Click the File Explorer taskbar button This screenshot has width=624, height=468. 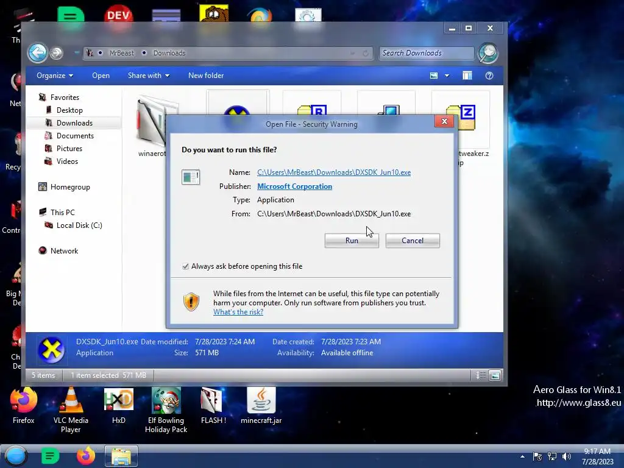121,456
